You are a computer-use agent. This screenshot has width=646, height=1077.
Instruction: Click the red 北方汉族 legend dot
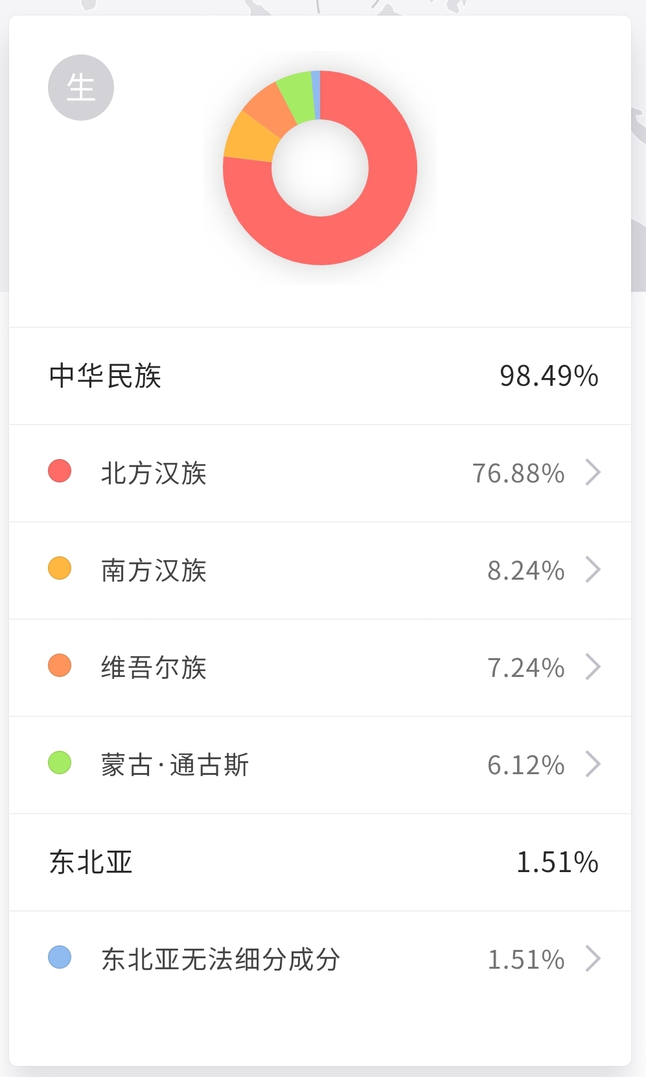[60, 471]
